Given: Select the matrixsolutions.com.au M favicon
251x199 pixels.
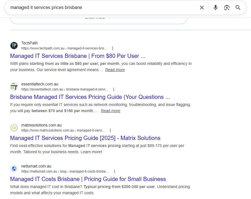Looking at the screenshot, I should pyautogui.click(x=14, y=127).
